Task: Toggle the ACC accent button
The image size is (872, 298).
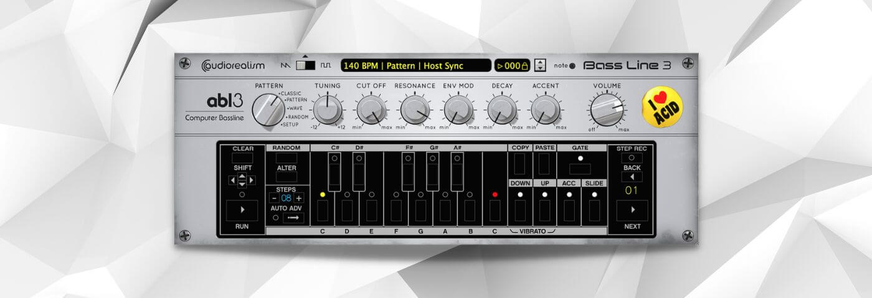Action: [569, 210]
